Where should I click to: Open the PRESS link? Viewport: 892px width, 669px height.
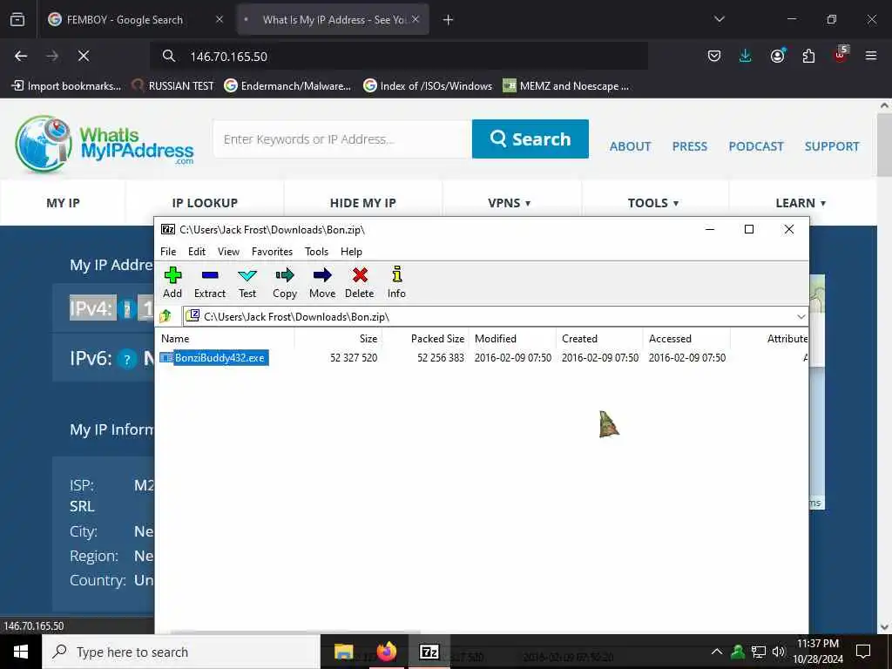click(x=690, y=146)
